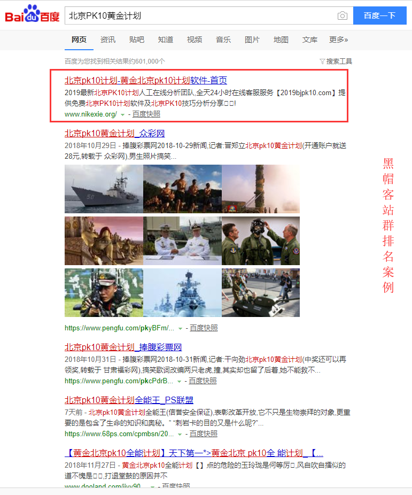This screenshot has width=412, height=495.
Task: Select the 网页 tab
Action: [x=79, y=40]
